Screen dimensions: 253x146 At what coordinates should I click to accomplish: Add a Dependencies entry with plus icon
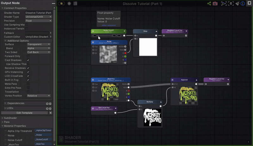[x=47, y=104]
